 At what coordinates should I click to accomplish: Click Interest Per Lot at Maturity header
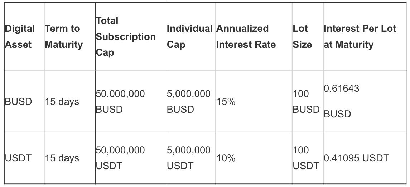pos(360,36)
